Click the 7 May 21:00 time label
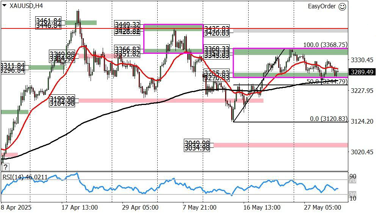Viewport: 379px width, 213px height. tap(200, 208)
